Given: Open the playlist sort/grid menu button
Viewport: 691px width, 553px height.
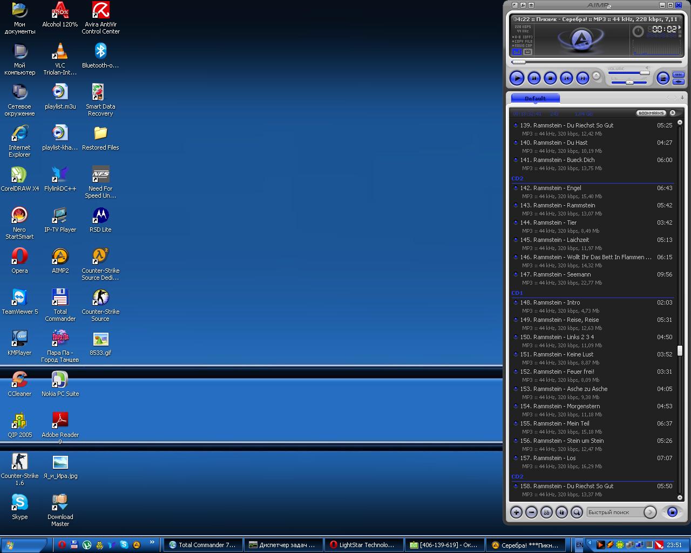Looking at the screenshot, I should (546, 512).
